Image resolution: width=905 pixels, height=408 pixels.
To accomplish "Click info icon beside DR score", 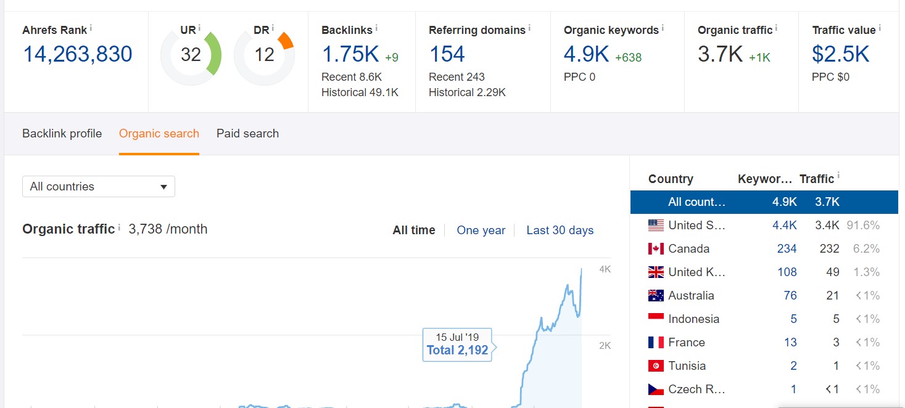I will coord(273,28).
